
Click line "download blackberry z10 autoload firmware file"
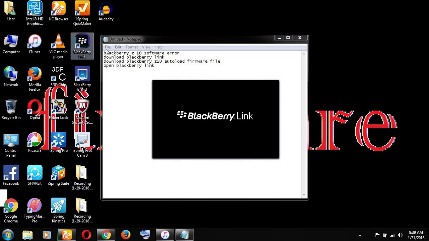tap(162, 61)
